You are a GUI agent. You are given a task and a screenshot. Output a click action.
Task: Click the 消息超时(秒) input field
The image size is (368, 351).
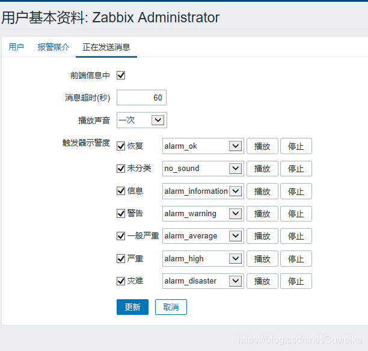pos(141,98)
